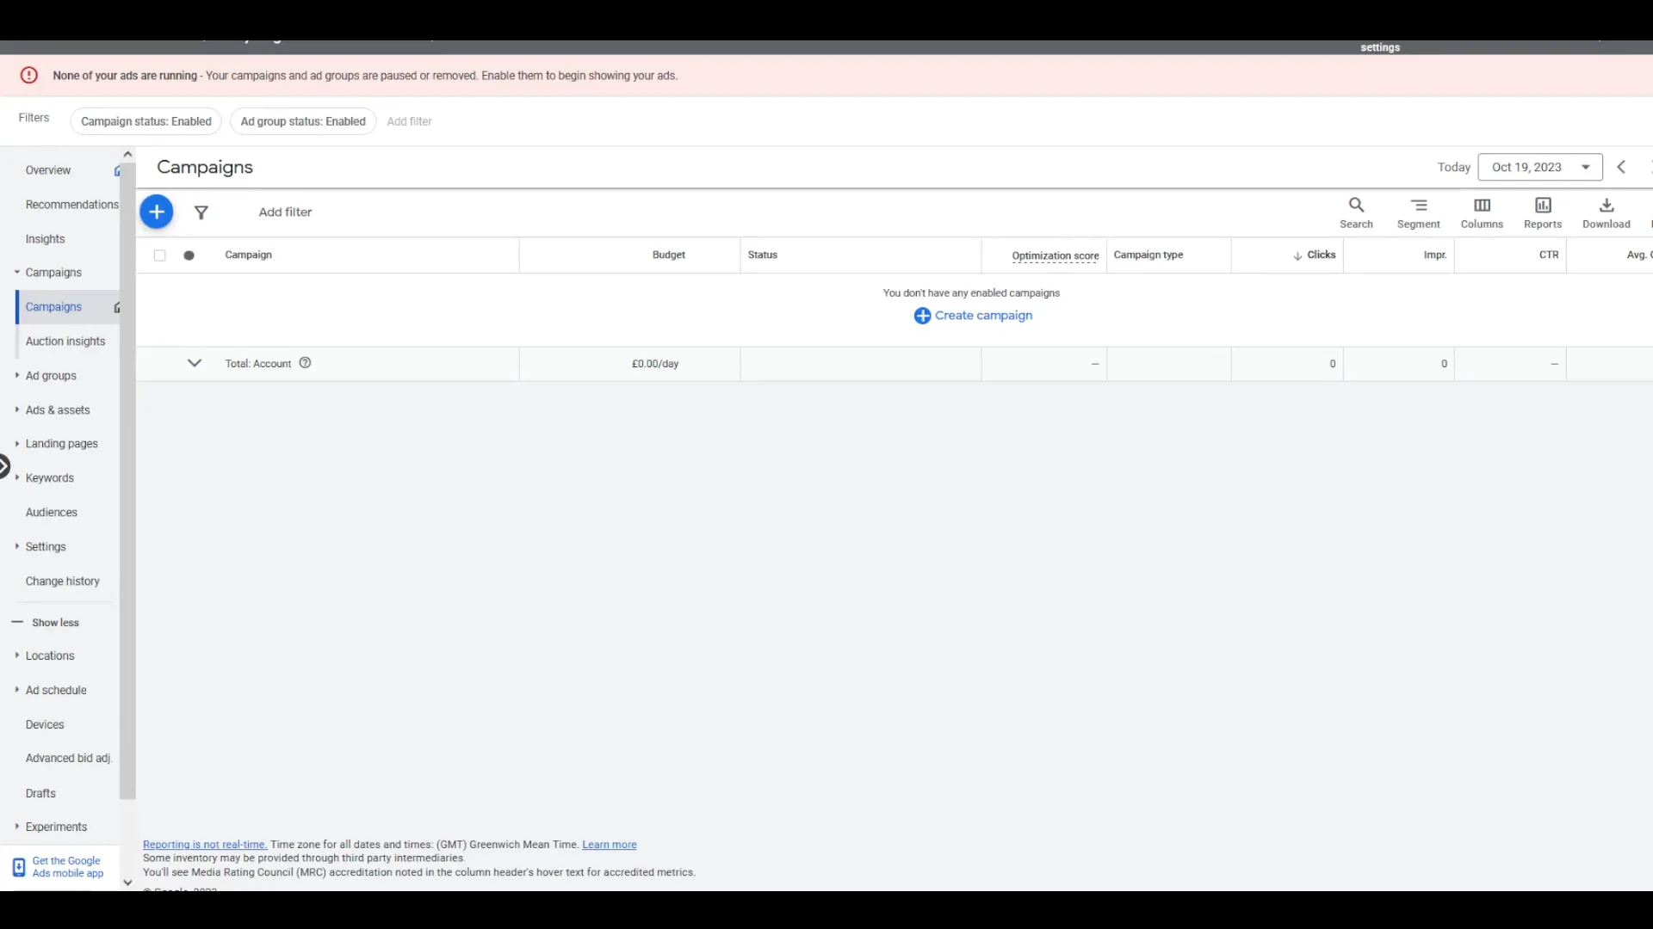Click the red alert warning icon
The image size is (1653, 929).
pos(29,76)
